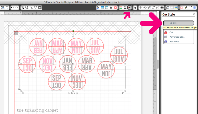
Task: Click the pink MAR APR circle label
Action: point(57,47)
